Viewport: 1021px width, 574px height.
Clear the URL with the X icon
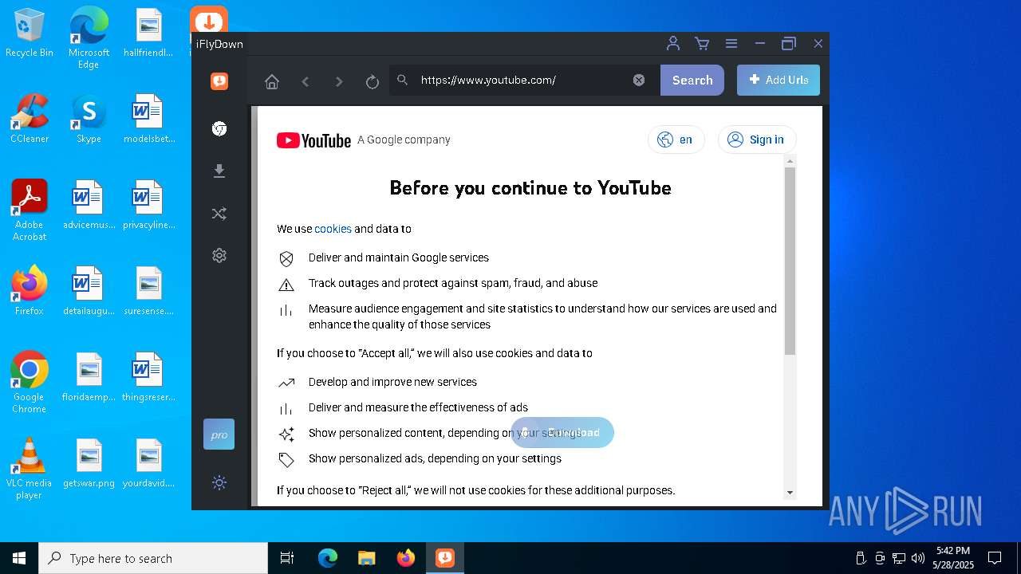[x=639, y=80]
